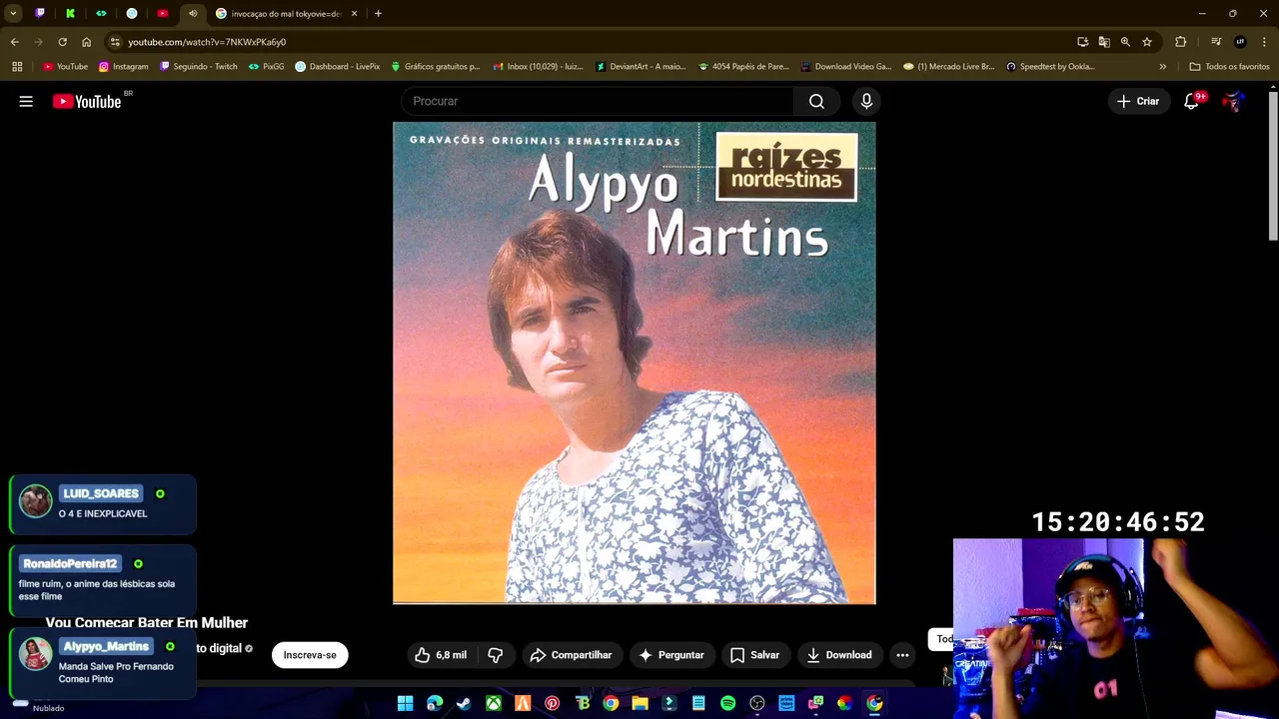1279x719 pixels.
Task: Click the YouTube logo home link
Action: click(x=87, y=101)
